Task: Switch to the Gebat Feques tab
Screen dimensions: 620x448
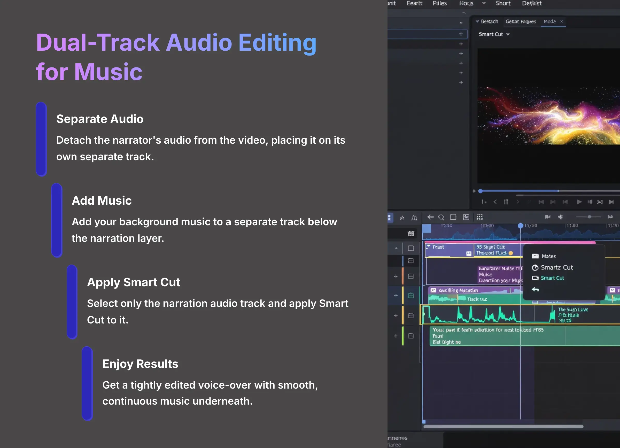Action: 521,21
